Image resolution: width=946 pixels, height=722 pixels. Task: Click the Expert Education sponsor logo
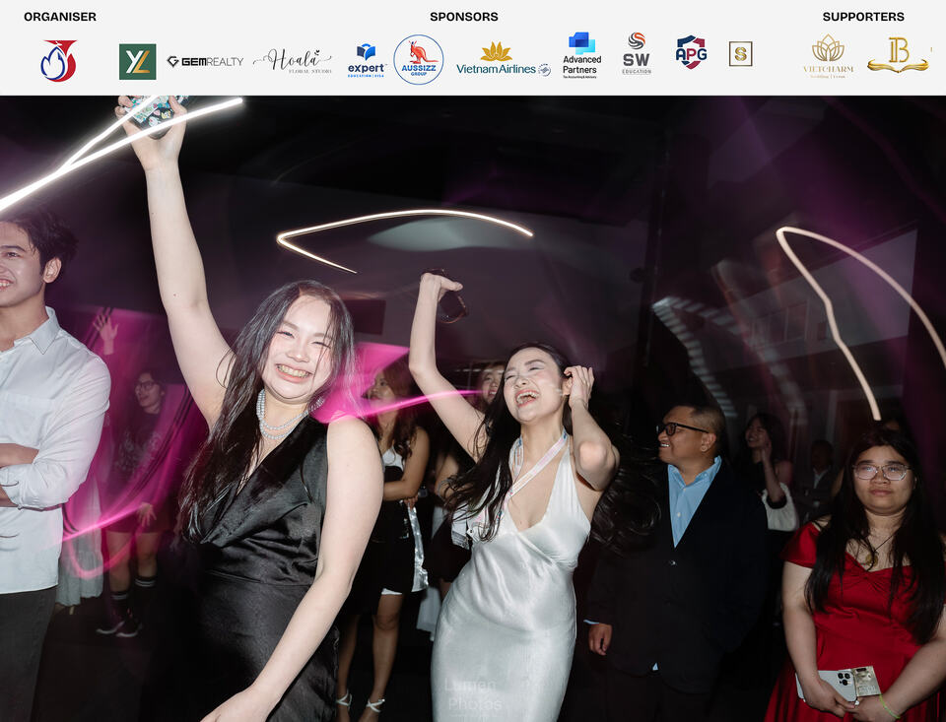click(367, 61)
